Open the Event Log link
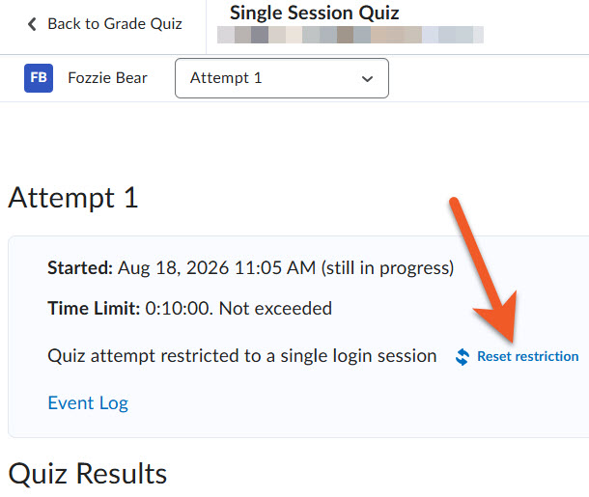The height and width of the screenshot is (497, 589). (88, 403)
